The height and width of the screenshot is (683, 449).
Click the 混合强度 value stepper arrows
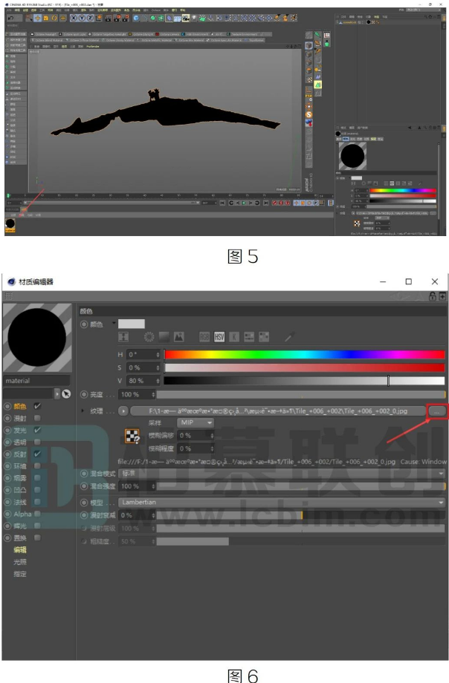[153, 486]
